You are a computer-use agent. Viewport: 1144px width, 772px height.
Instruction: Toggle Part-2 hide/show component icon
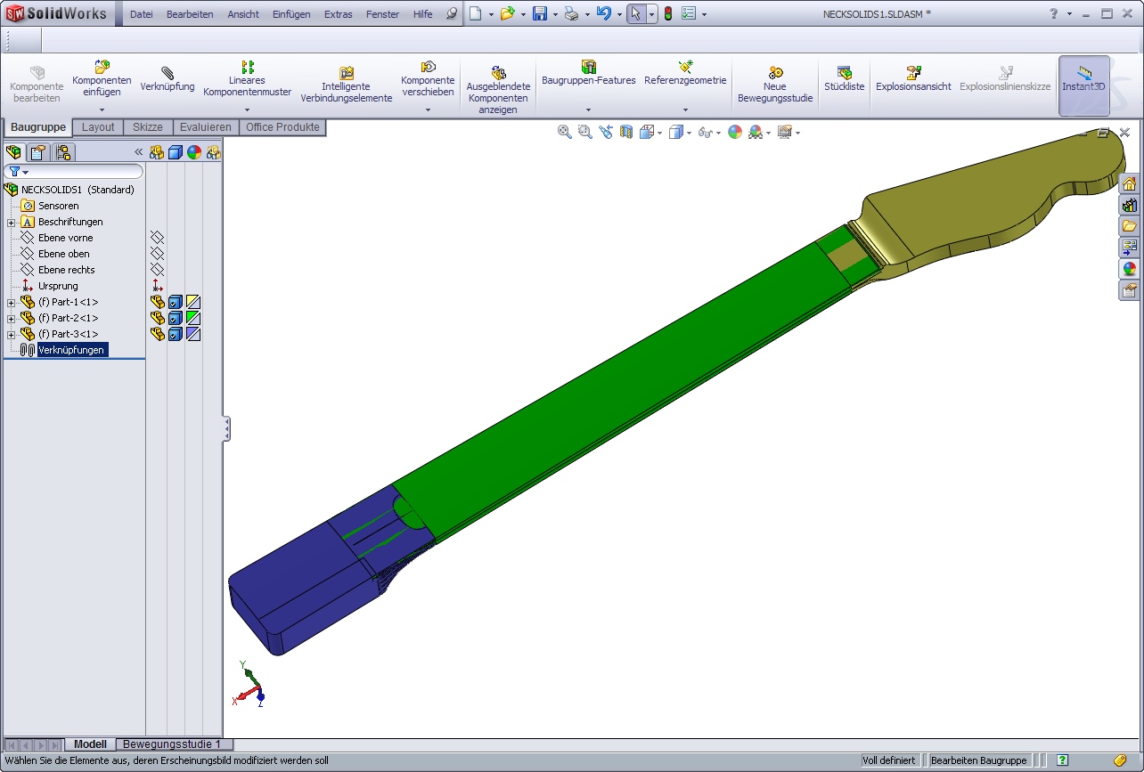coord(157,318)
